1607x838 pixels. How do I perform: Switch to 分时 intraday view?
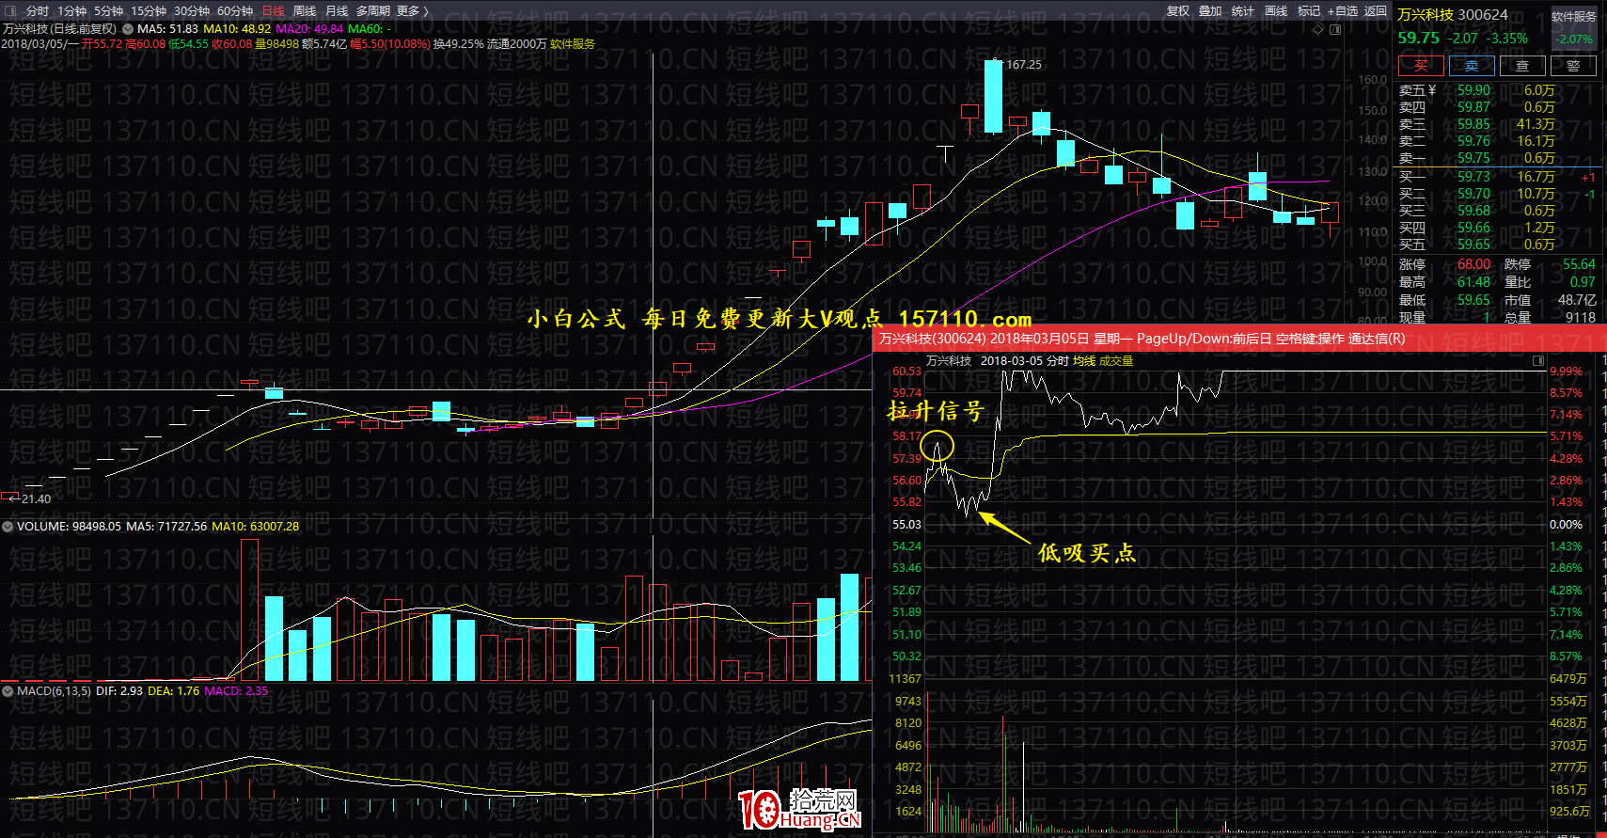38,11
